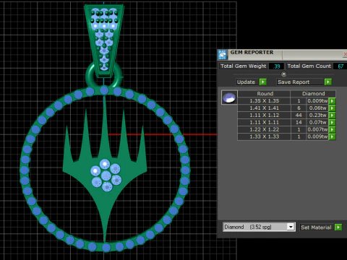Click the Total Gem Weight label

tap(244, 66)
